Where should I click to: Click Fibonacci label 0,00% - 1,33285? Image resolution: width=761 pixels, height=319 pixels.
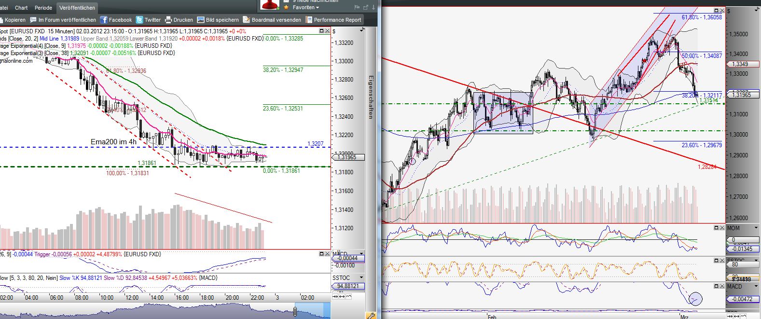click(x=285, y=39)
